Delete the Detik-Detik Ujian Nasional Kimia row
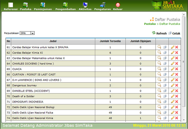The height and width of the screenshot is (129, 188). coord(177,118)
